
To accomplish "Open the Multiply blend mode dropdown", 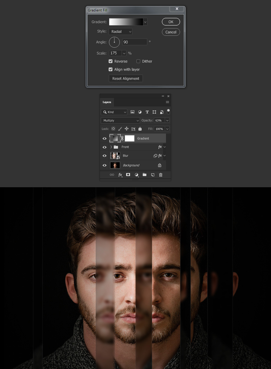I will 120,120.
